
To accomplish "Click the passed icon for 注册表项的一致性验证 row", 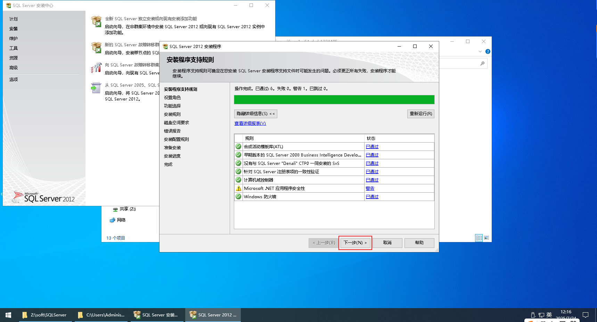I will pyautogui.click(x=238, y=171).
